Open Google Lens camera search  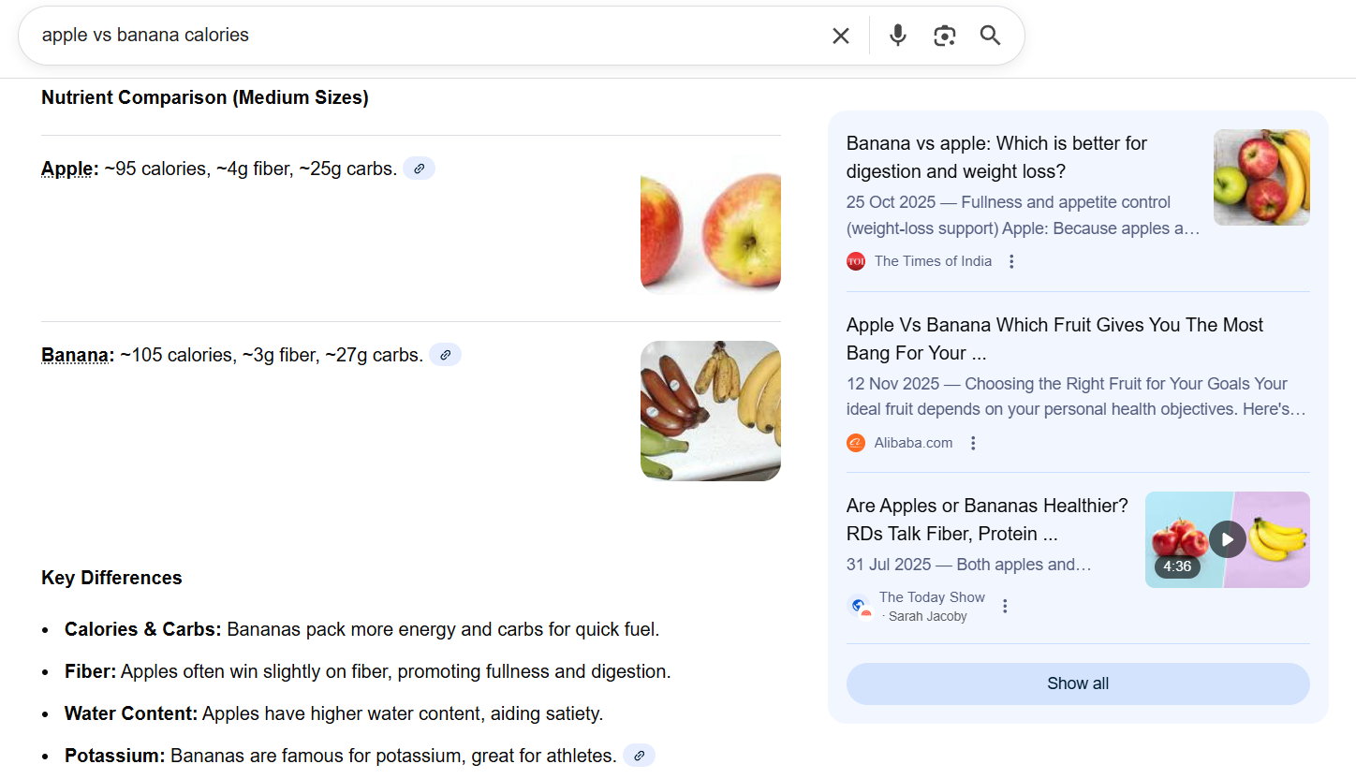(x=944, y=35)
